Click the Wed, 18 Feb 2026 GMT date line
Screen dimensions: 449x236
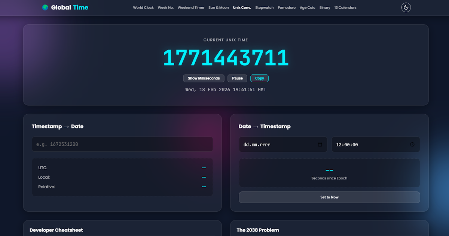coord(226,90)
